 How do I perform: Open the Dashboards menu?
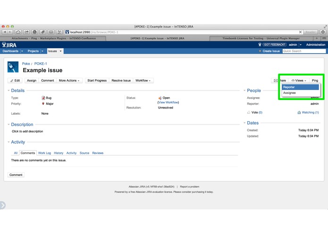tap(10, 51)
